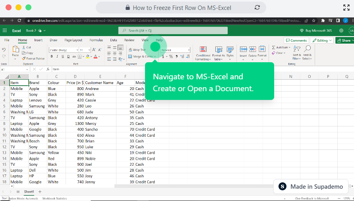
Task: Open the Clear dropdown
Action: point(279,53)
